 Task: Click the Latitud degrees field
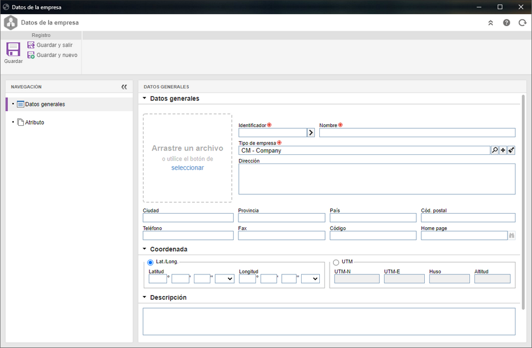[x=158, y=279]
